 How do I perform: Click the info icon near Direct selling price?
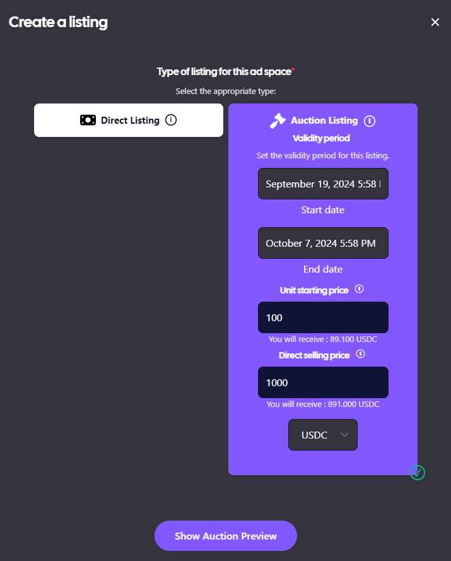tap(360, 354)
